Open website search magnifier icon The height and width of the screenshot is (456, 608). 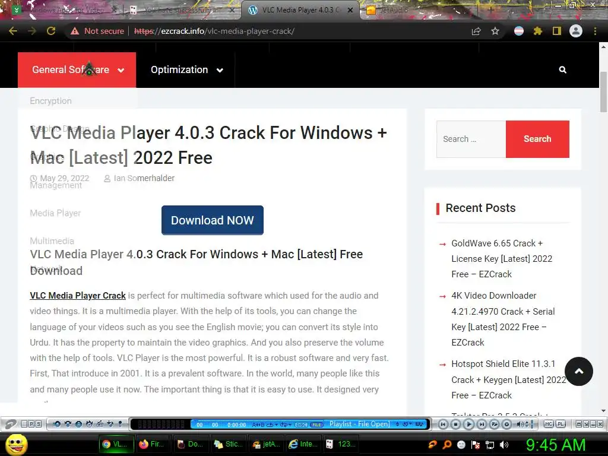pyautogui.click(x=563, y=70)
